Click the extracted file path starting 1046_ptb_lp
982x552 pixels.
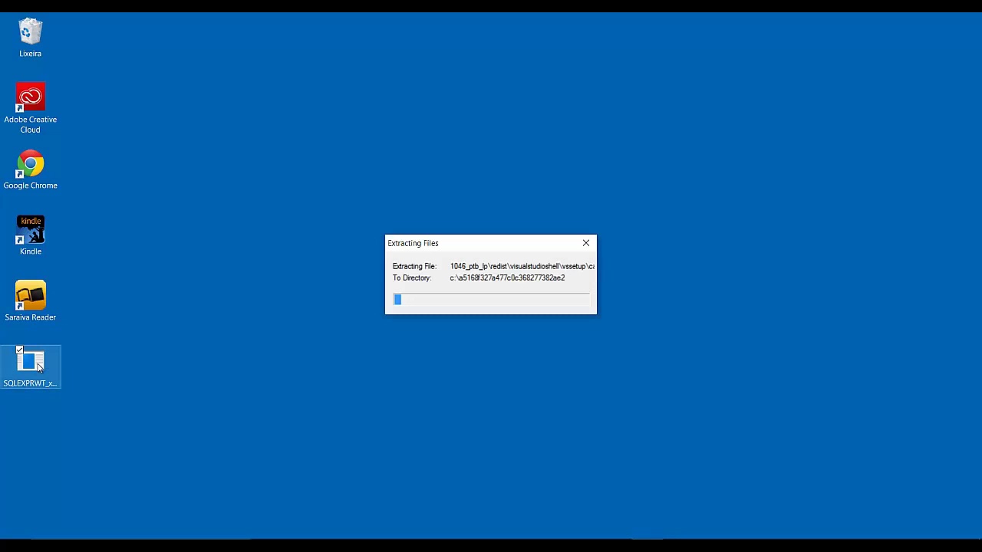coord(522,266)
